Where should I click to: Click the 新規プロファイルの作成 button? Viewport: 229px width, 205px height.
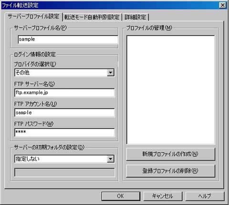tap(170, 154)
